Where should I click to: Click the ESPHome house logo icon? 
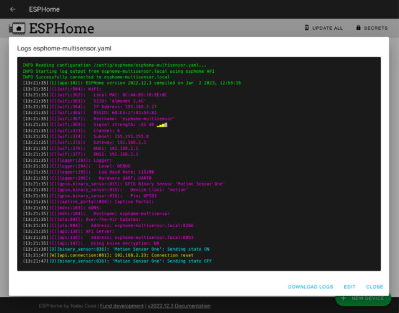[17, 28]
